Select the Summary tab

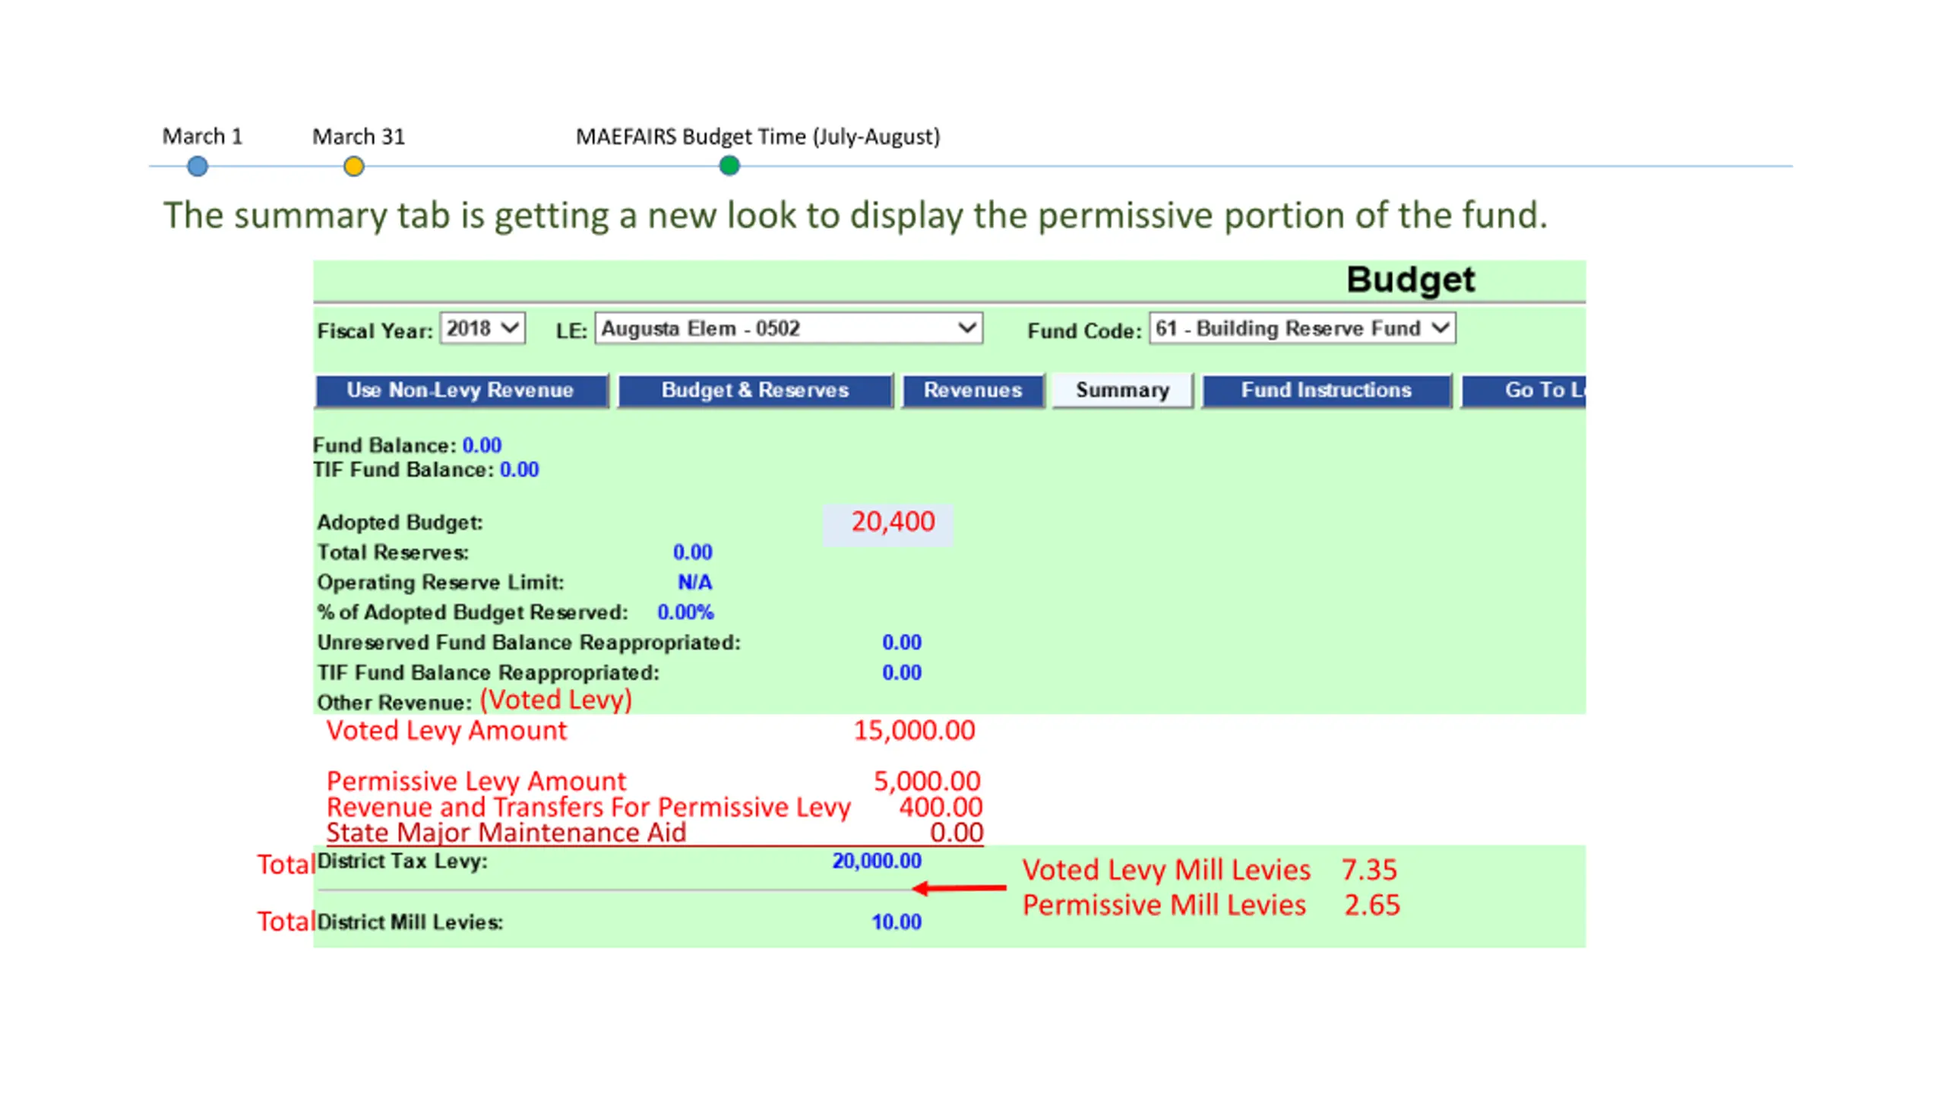pyautogui.click(x=1122, y=390)
